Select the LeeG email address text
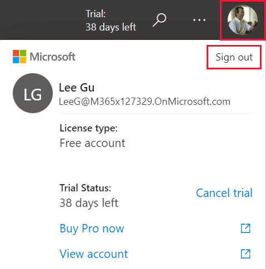266x269 pixels. tap(144, 101)
